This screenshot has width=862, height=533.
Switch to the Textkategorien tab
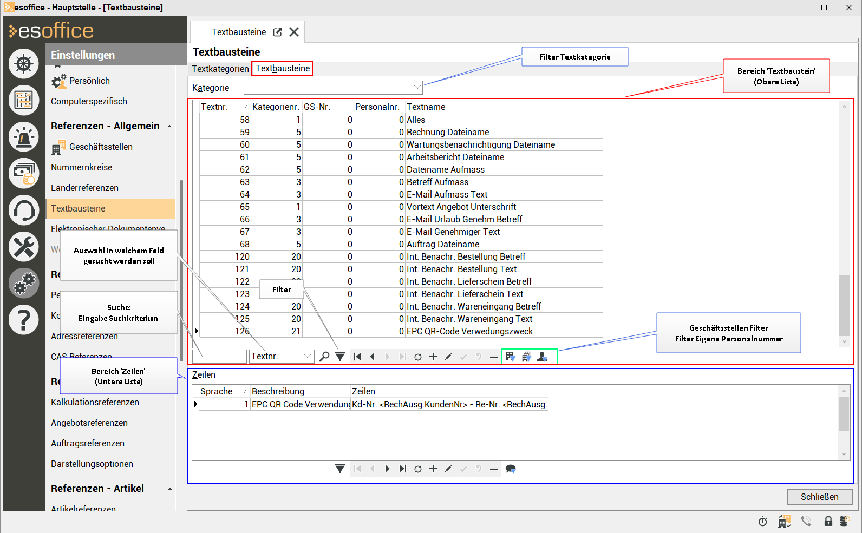click(220, 69)
